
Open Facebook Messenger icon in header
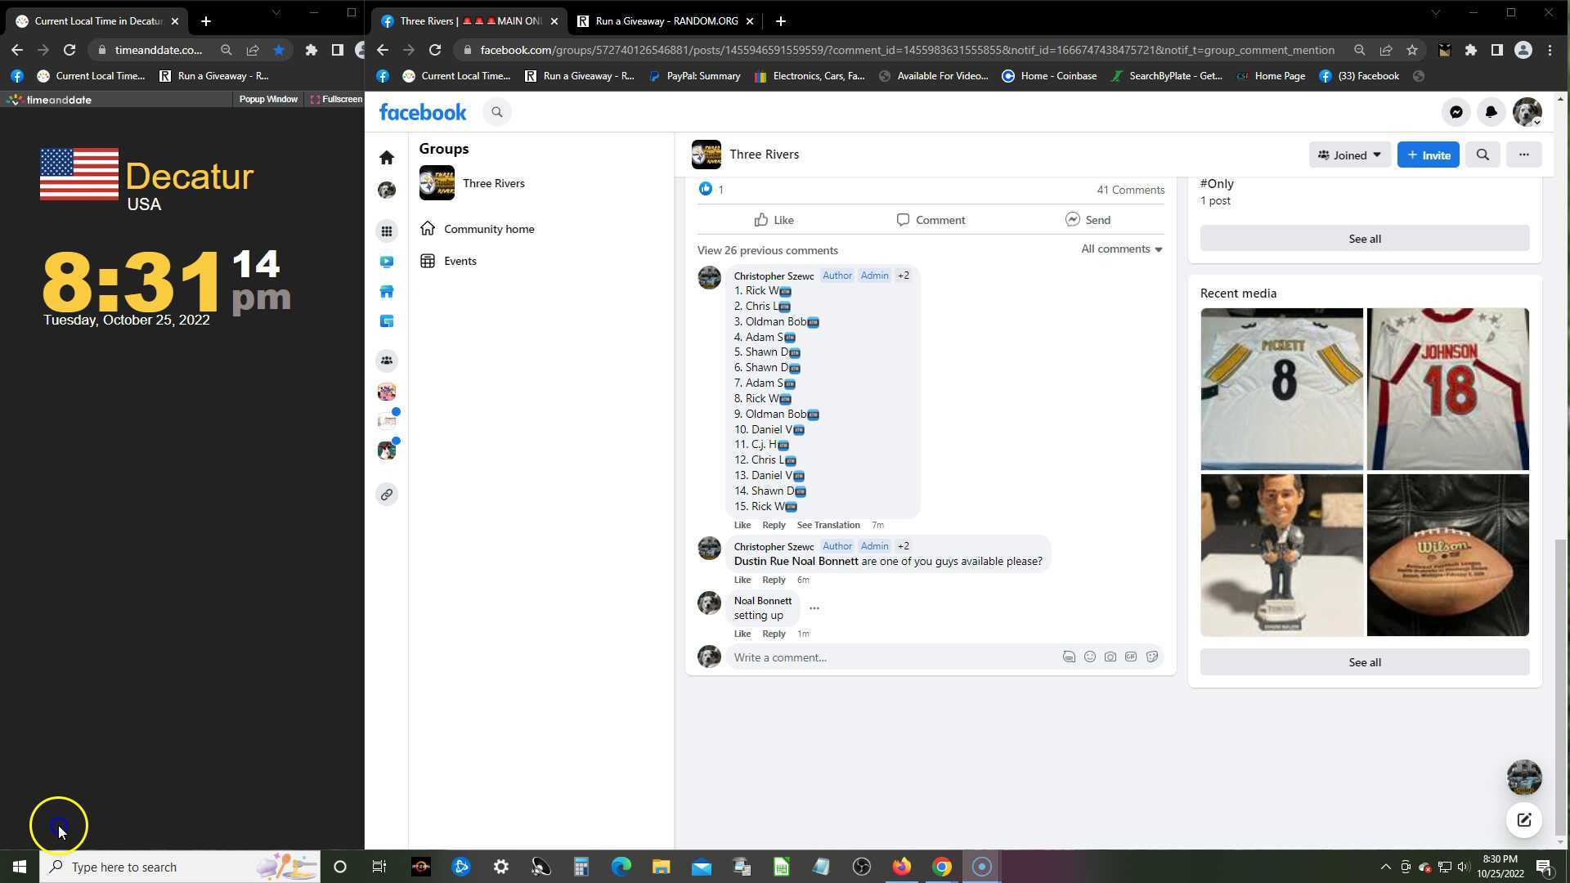click(x=1456, y=113)
